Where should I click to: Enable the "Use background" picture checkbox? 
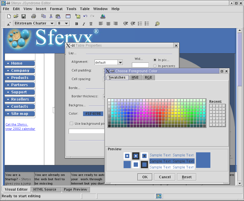point(72,124)
